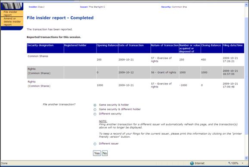Click the Yes button
Image resolution: width=249 pixels, height=167 pixels.
click(97, 153)
